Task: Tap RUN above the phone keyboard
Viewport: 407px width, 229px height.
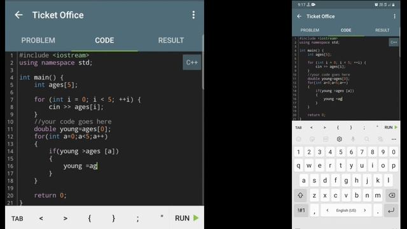Action: pyautogui.click(x=390, y=127)
